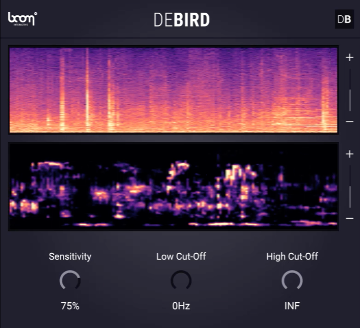Click inside the upper input spectrogram
This screenshot has width=360, height=328.
point(173,90)
